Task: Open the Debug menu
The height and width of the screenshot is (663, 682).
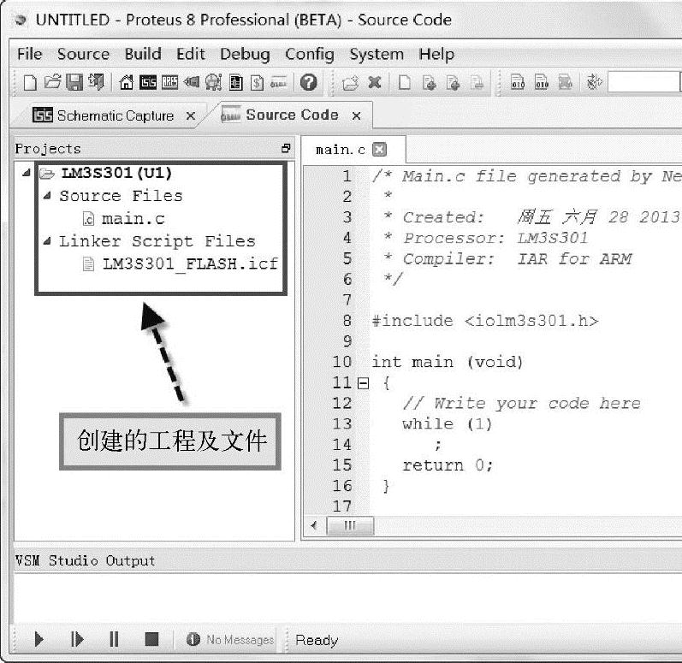Action: click(x=245, y=55)
